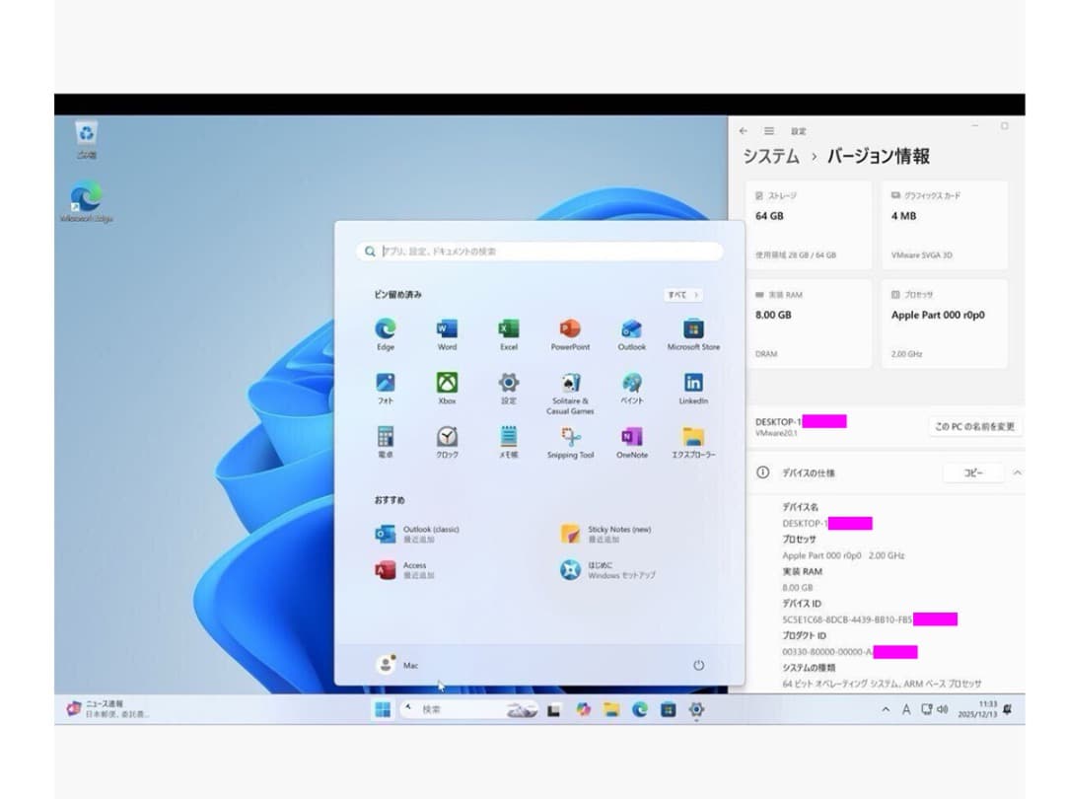Open Microsoft Edge desktop shortcut
1065x799 pixels.
click(x=85, y=198)
